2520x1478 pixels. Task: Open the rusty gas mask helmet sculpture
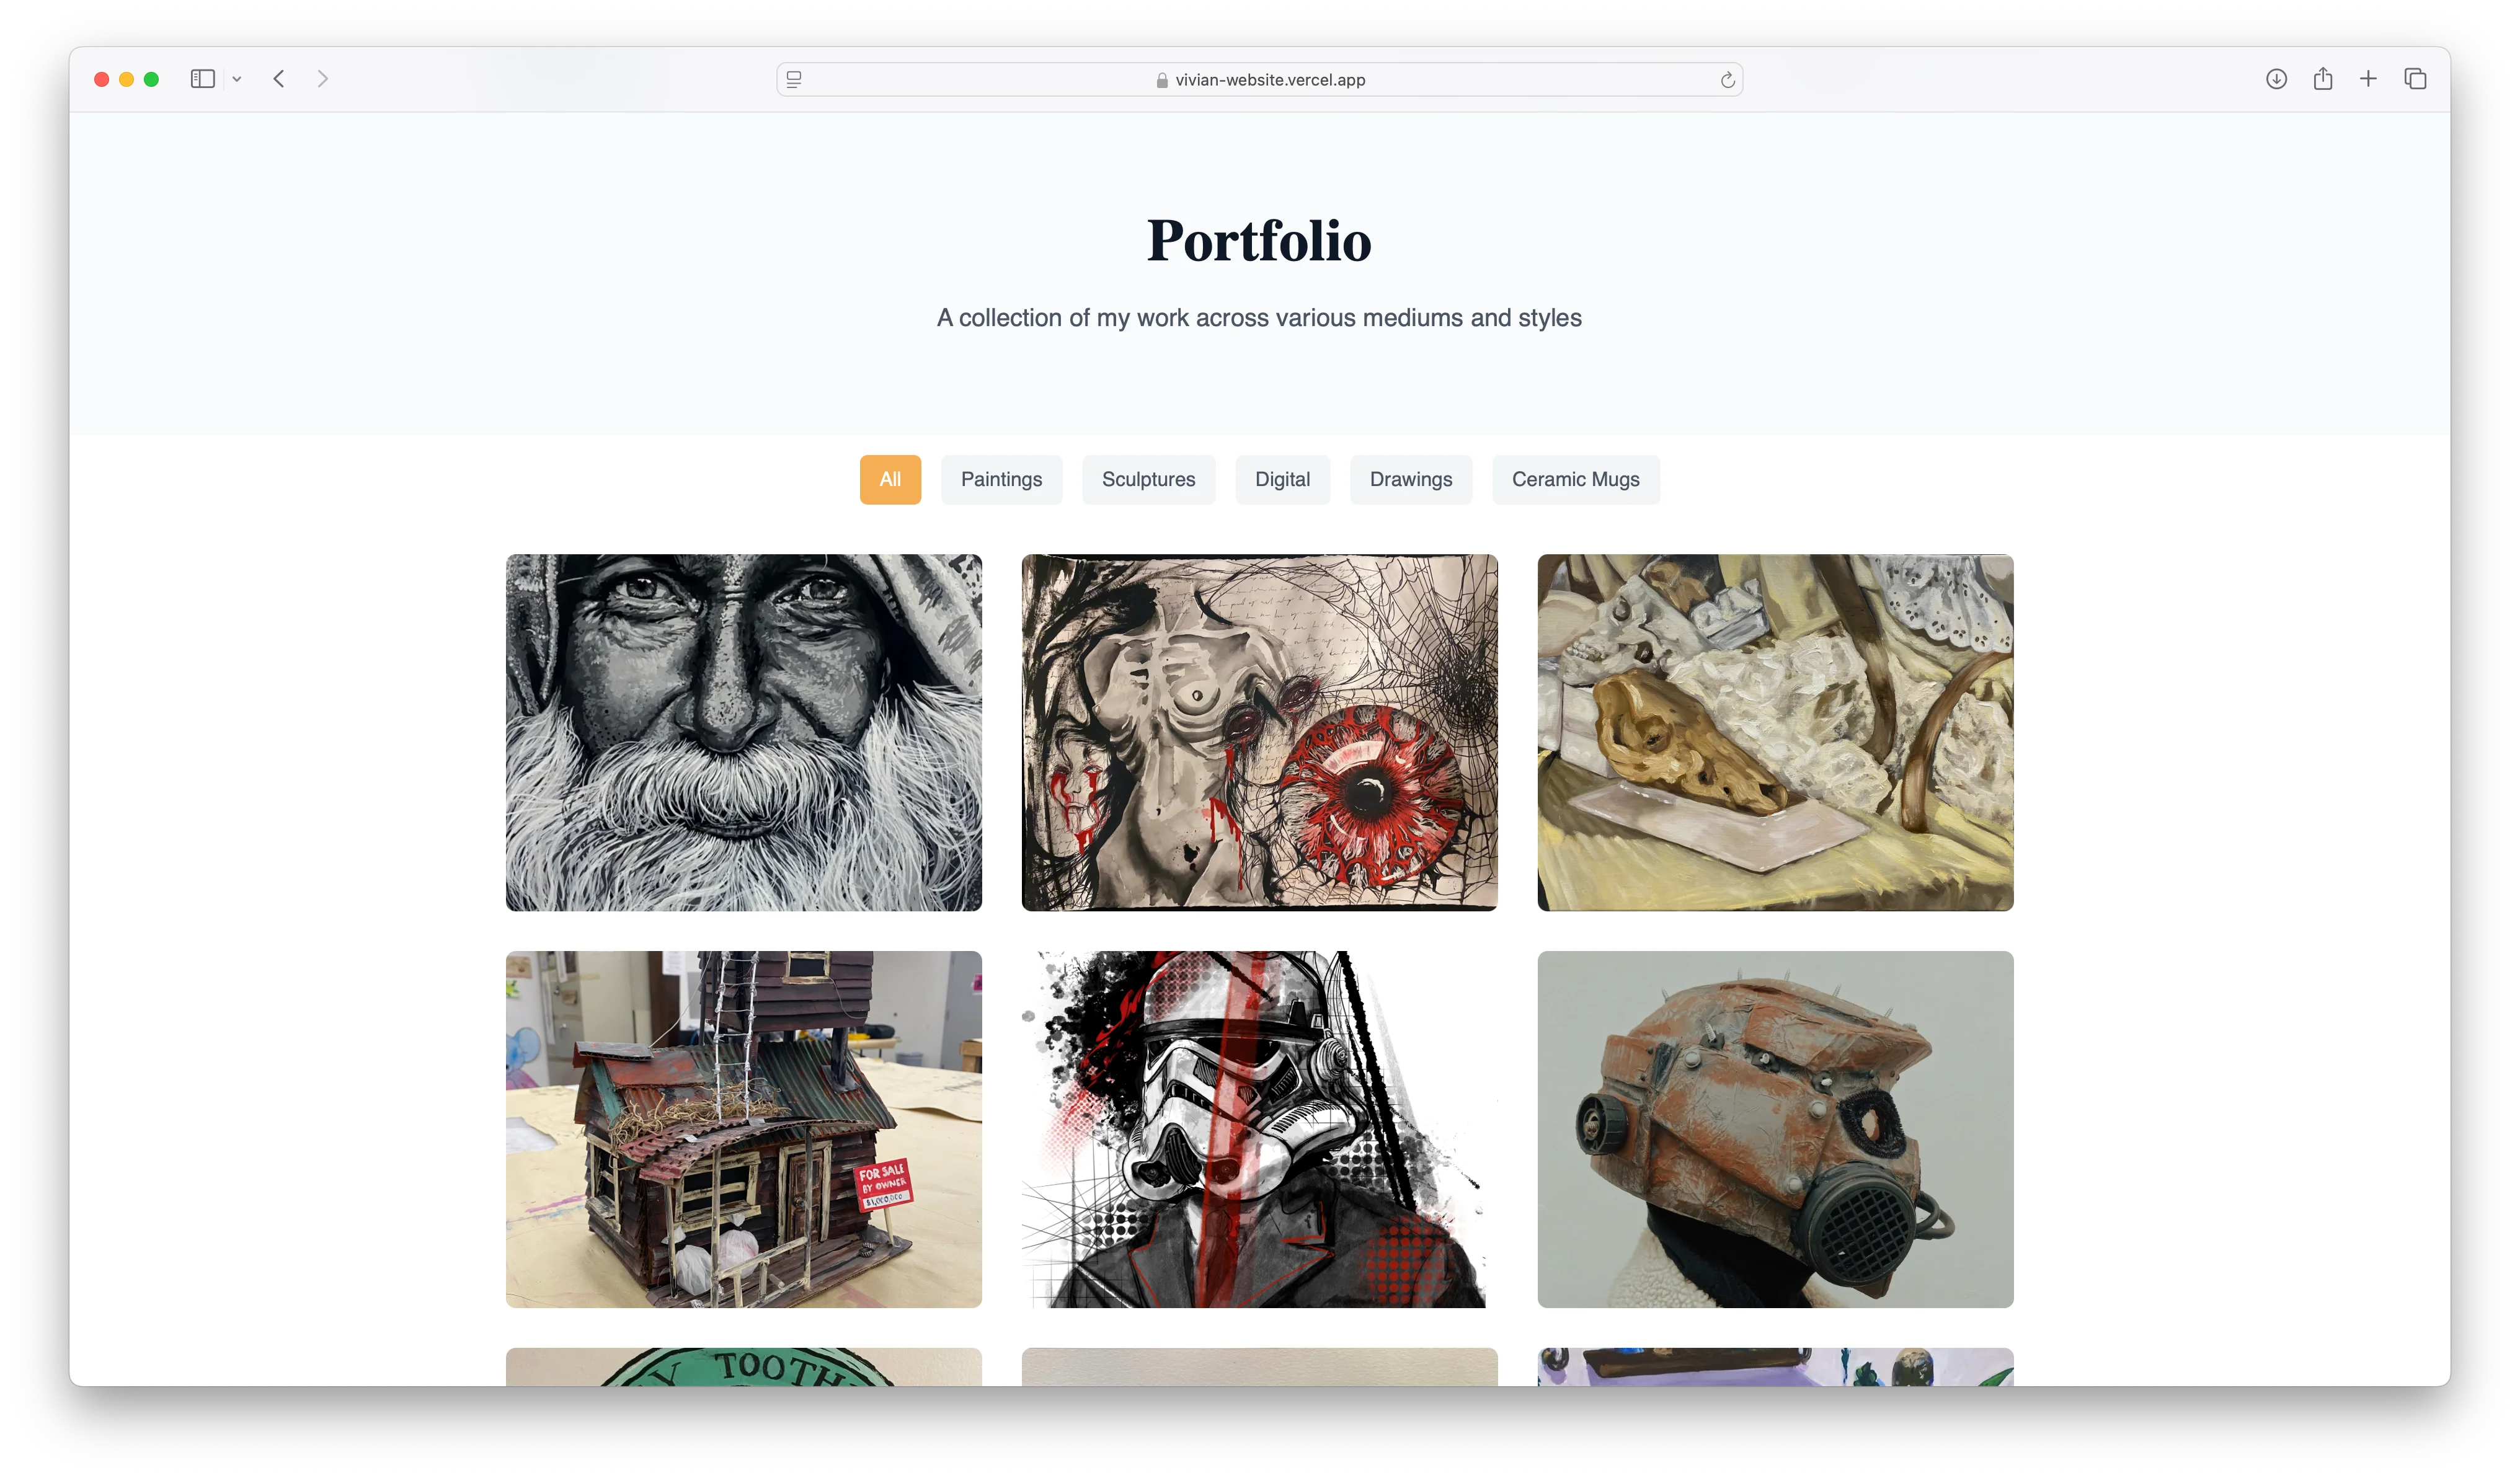coord(1775,1129)
